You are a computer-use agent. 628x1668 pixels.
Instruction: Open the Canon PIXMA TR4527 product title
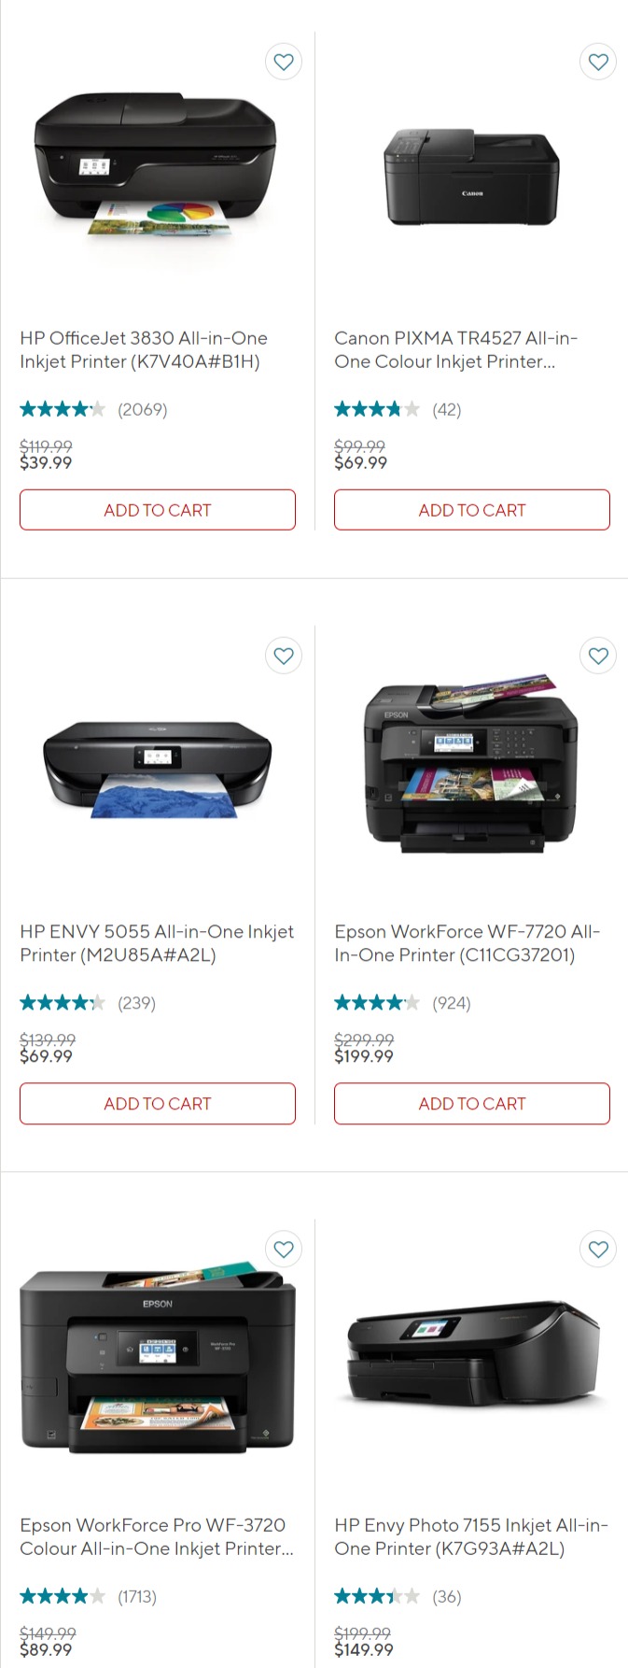tap(456, 350)
